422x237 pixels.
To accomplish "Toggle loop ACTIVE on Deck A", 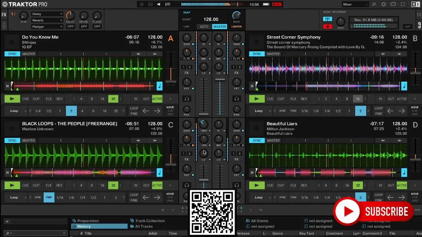I will click(x=157, y=99).
